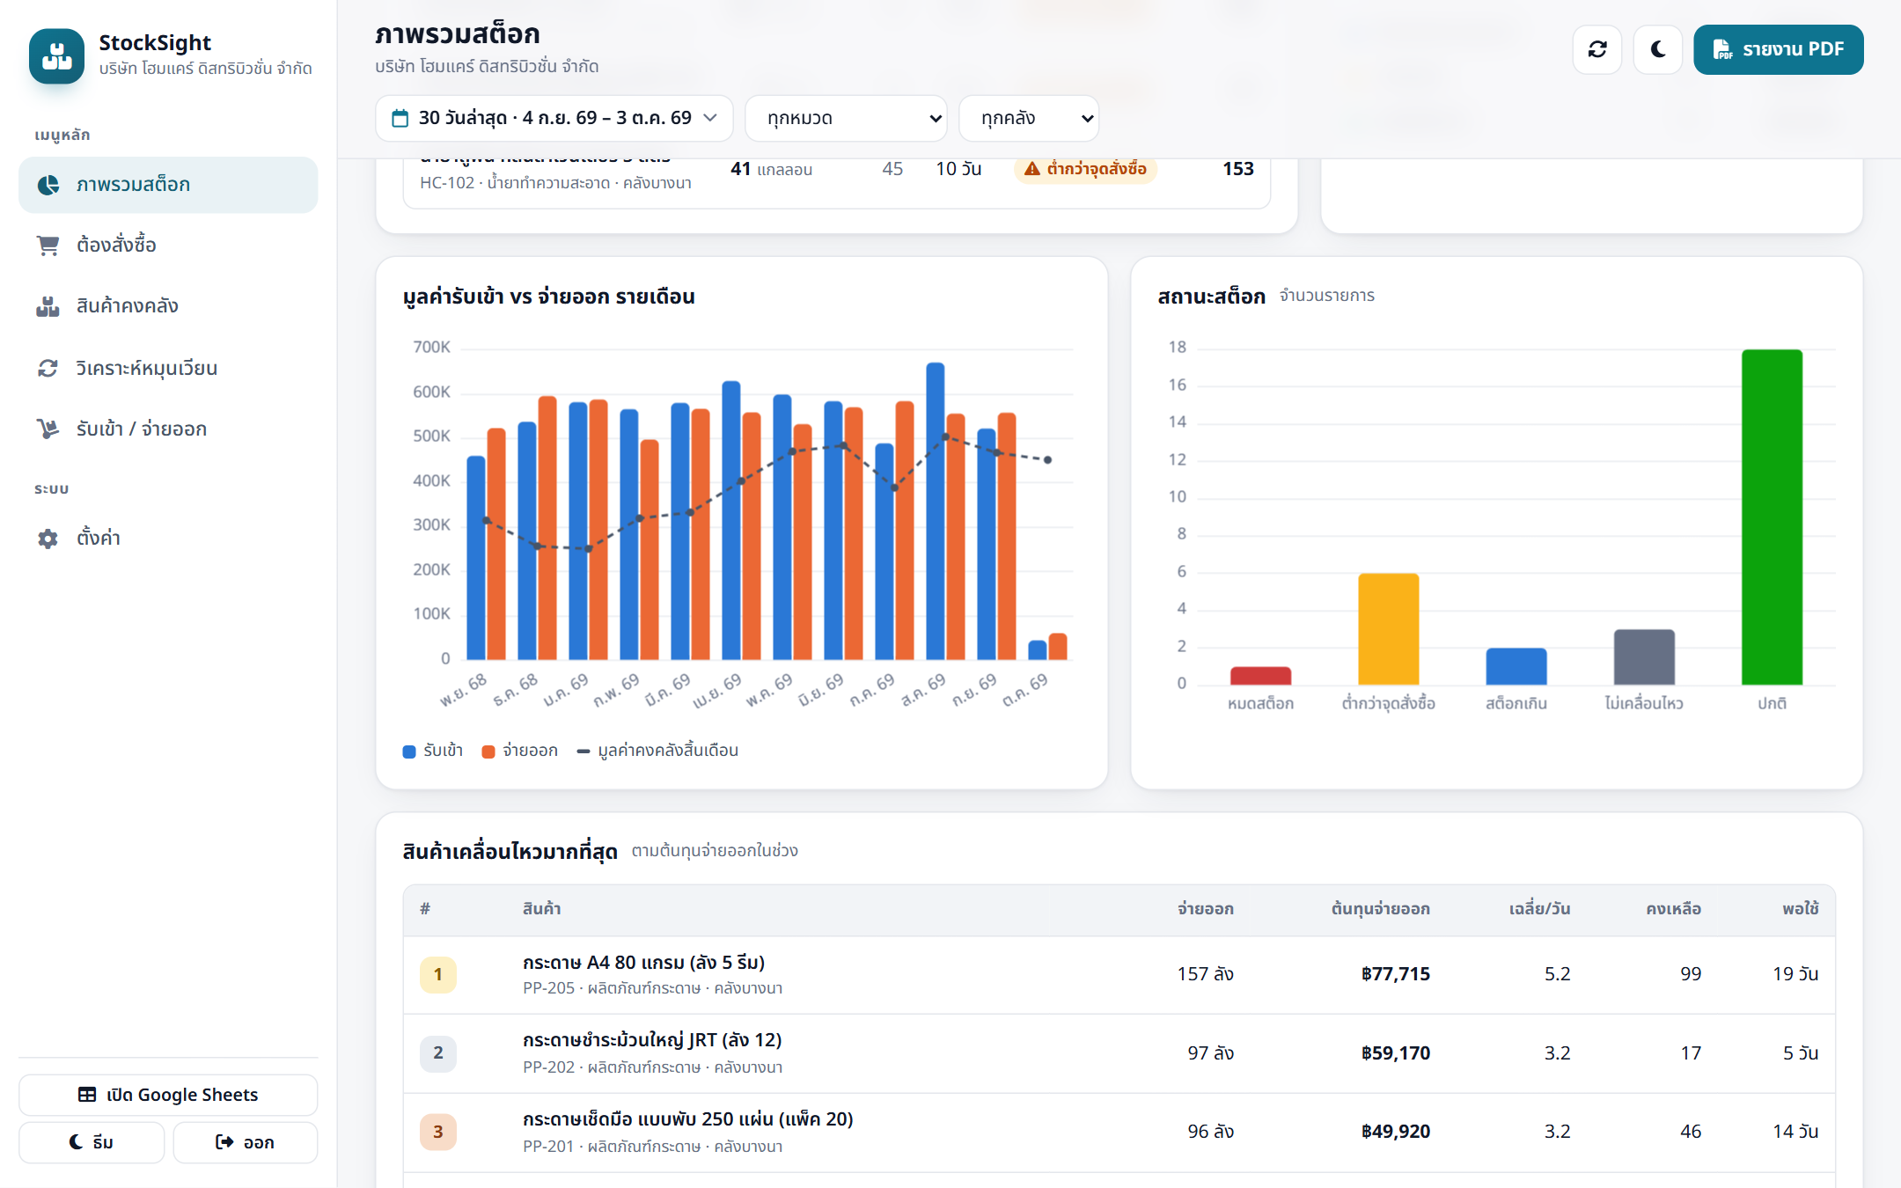Image resolution: width=1901 pixels, height=1188 pixels.
Task: Open สินค้าคงคลัง via the boxes icon
Action: click(48, 306)
